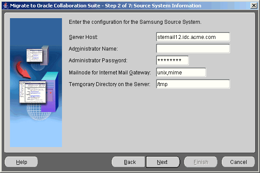This screenshot has height=173, width=260.
Task: Click the Samsung Source System instruction text
Action: (x=135, y=22)
